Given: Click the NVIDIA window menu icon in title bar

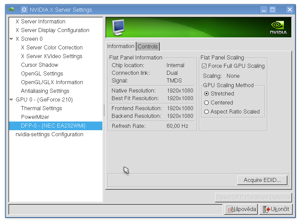Looking at the screenshot, I should 11,9.
